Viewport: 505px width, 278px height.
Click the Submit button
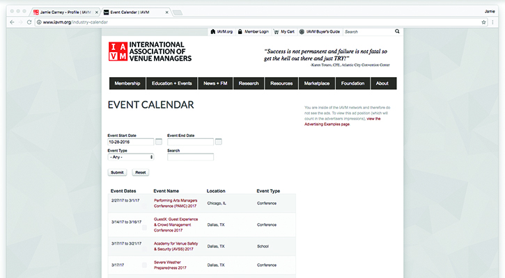click(x=117, y=172)
